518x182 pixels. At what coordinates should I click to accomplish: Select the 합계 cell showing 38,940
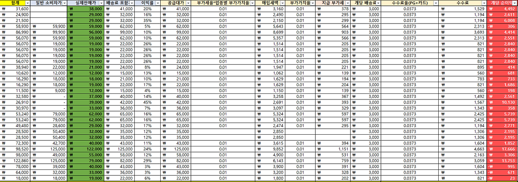pyautogui.click(x=15, y=67)
